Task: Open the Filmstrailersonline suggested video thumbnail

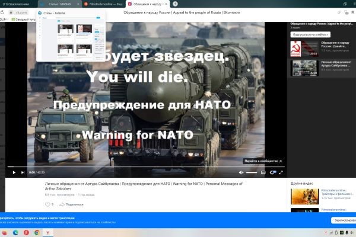Action: point(305,196)
